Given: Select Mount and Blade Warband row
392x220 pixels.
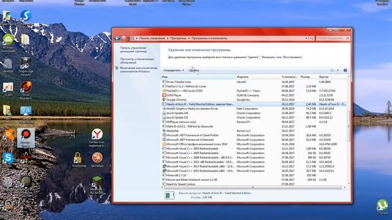Looking at the screenshot, I should click(254, 180).
